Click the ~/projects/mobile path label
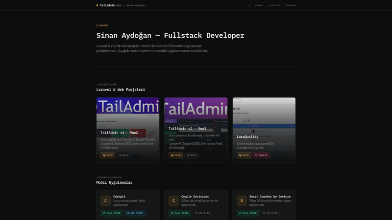This screenshot has height=220, width=392. click(x=109, y=177)
